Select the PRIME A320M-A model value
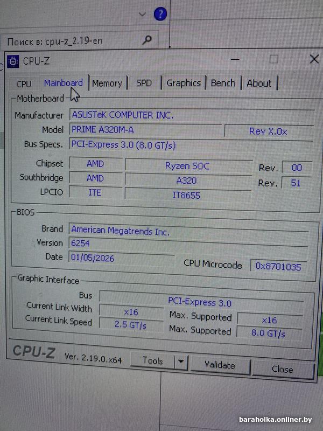323x431 pixels. (145, 129)
